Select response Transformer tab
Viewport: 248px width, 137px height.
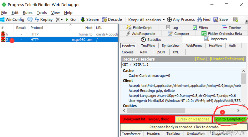pyautogui.click(x=131, y=134)
